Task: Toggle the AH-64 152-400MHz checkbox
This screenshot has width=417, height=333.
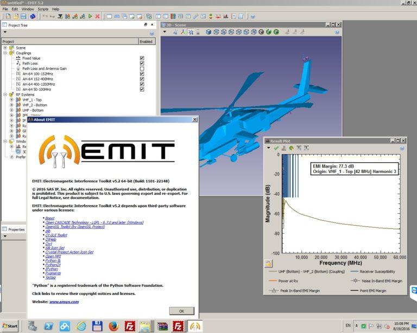Action: 142,79
